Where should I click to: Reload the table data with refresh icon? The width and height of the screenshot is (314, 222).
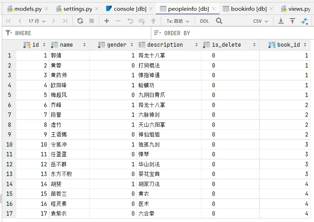point(80,21)
